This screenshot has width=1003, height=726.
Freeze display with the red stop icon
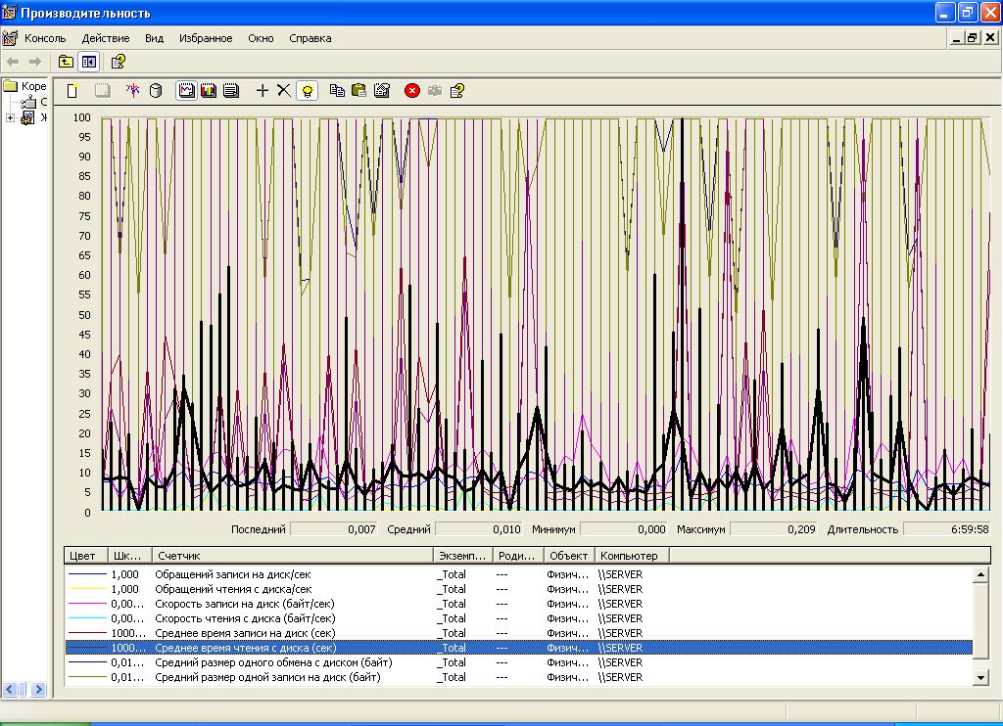(x=412, y=91)
